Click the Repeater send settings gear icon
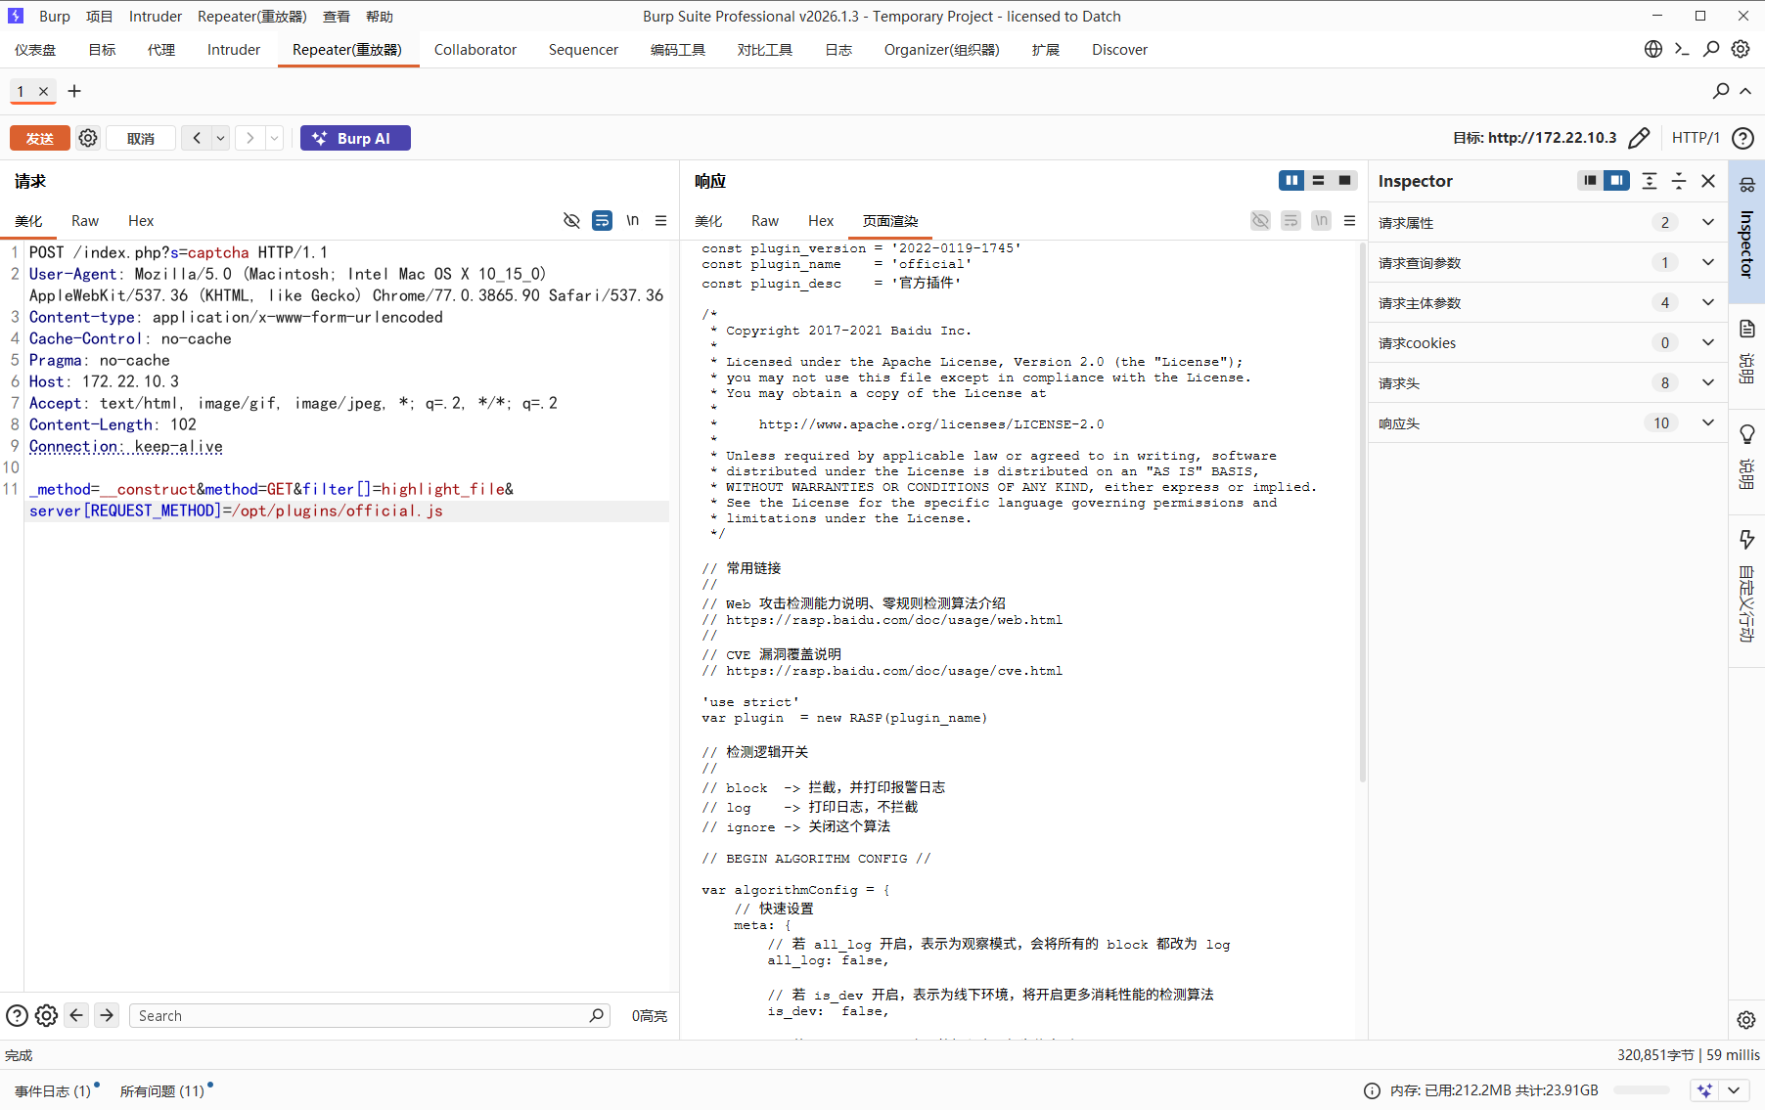 (x=88, y=138)
